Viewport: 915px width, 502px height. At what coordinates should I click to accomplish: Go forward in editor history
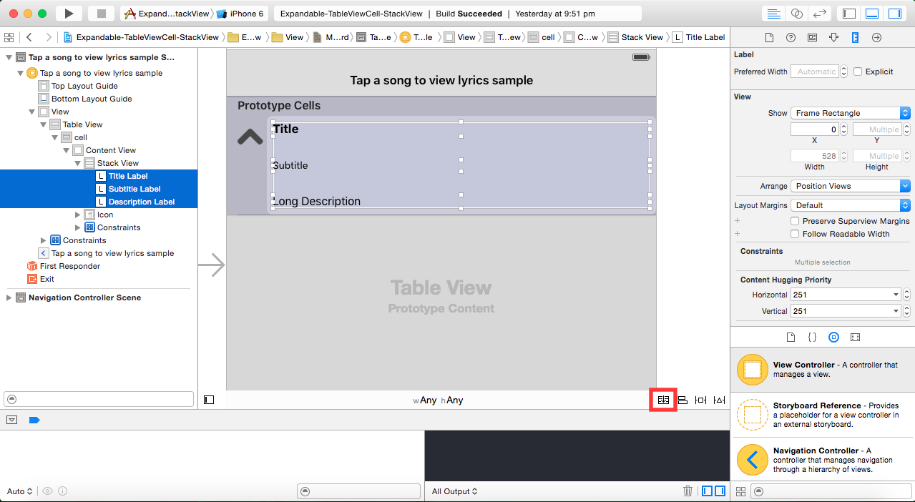48,37
